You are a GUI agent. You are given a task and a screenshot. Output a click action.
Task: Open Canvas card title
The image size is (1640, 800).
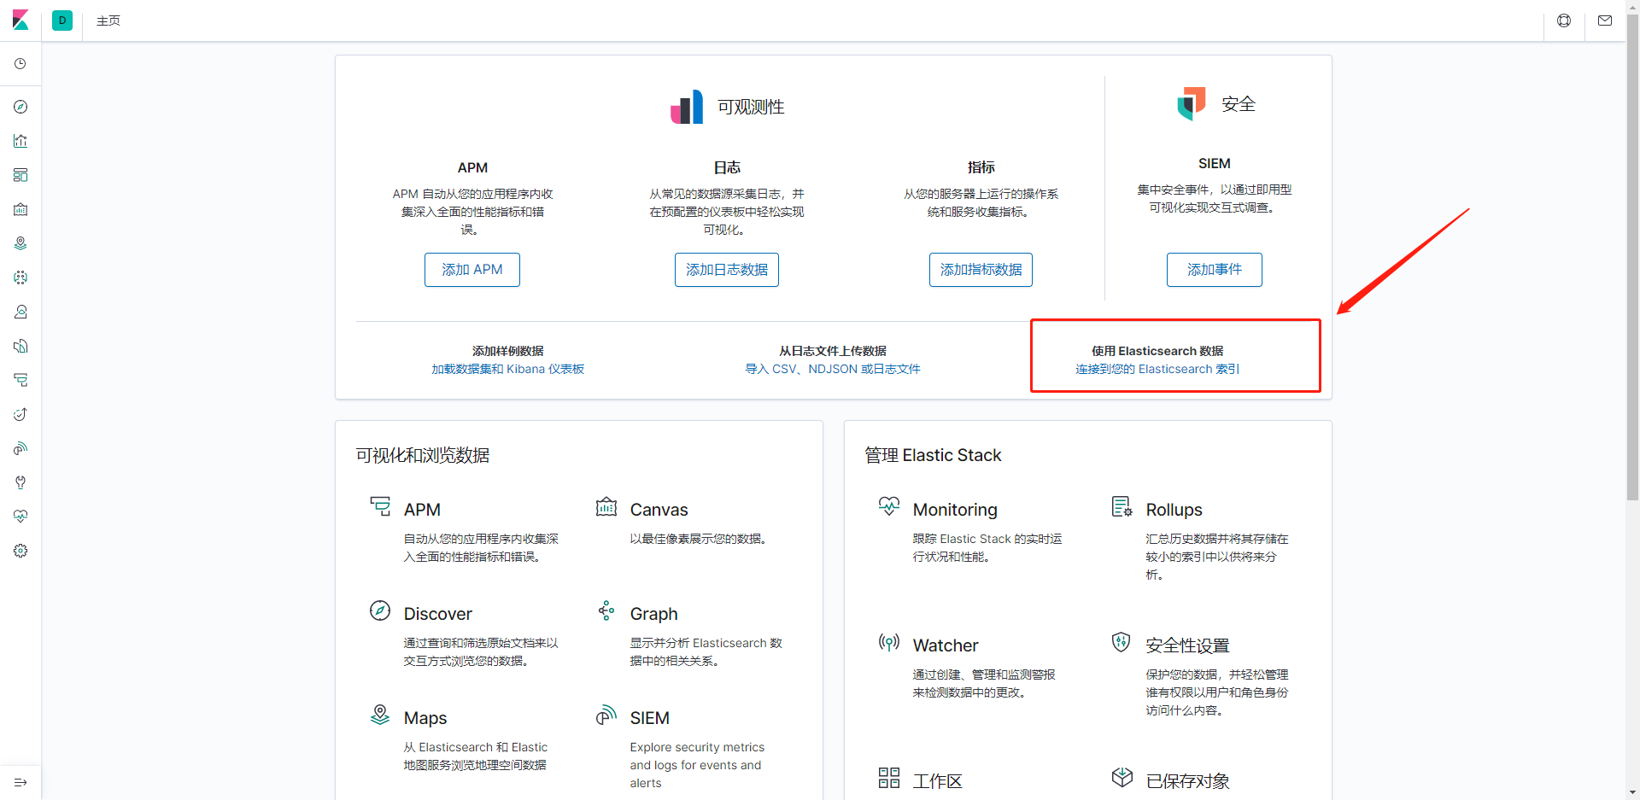point(659,510)
